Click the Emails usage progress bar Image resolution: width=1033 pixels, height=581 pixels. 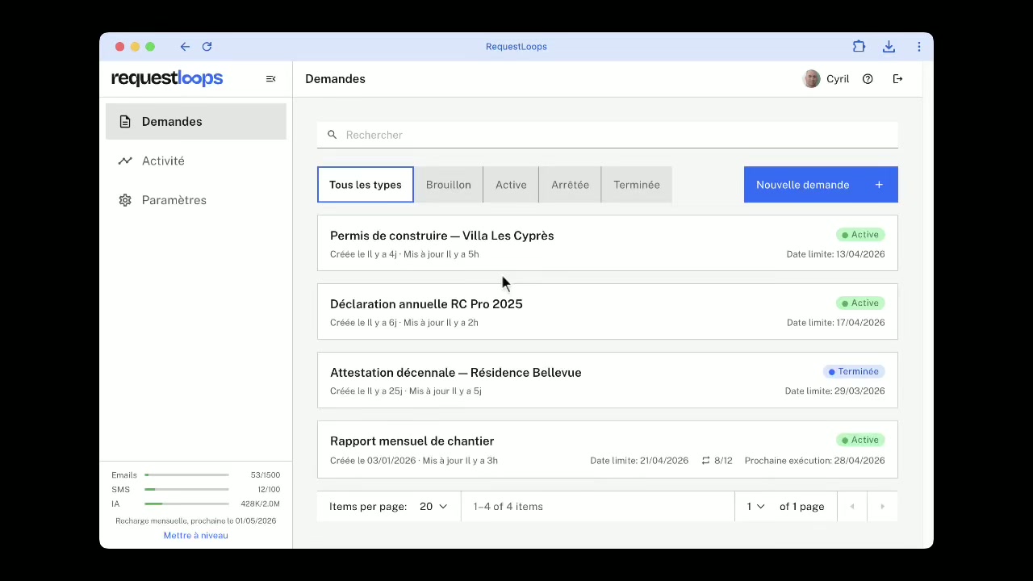186,475
